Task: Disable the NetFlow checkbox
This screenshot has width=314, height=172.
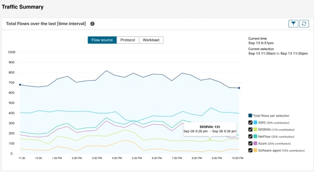Action: point(250,136)
